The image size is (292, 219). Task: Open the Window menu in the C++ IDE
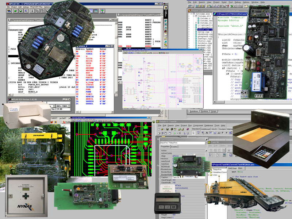255,2
